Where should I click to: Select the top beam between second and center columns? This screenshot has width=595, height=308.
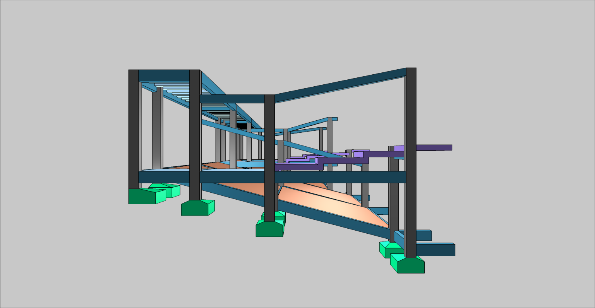[x=231, y=99]
